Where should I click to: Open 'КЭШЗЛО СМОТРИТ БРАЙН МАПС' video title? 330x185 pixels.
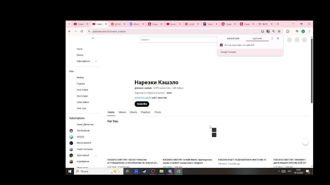[187, 161]
